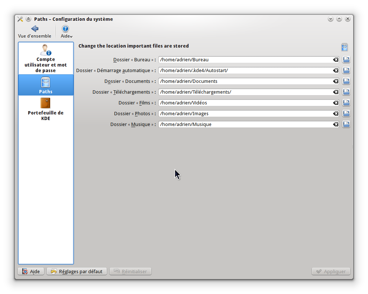Clear the Photos folder path field

click(336, 114)
